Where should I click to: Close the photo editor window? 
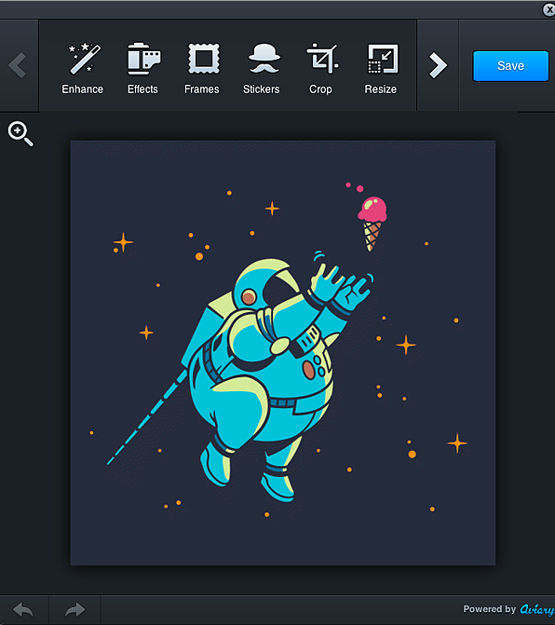coord(549,9)
